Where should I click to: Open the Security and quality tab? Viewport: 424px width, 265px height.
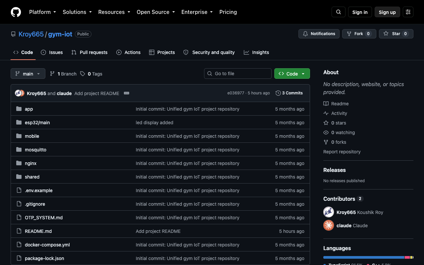pos(209,52)
